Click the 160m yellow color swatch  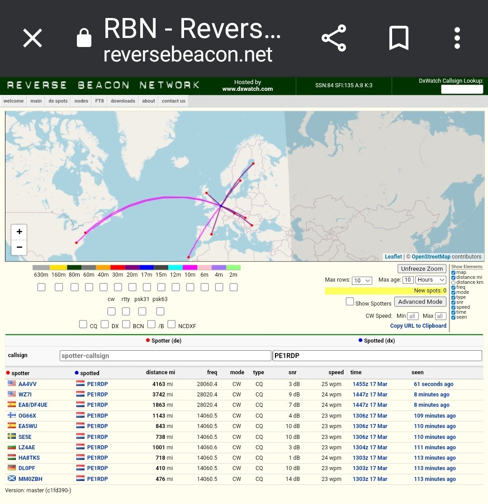[58, 268]
